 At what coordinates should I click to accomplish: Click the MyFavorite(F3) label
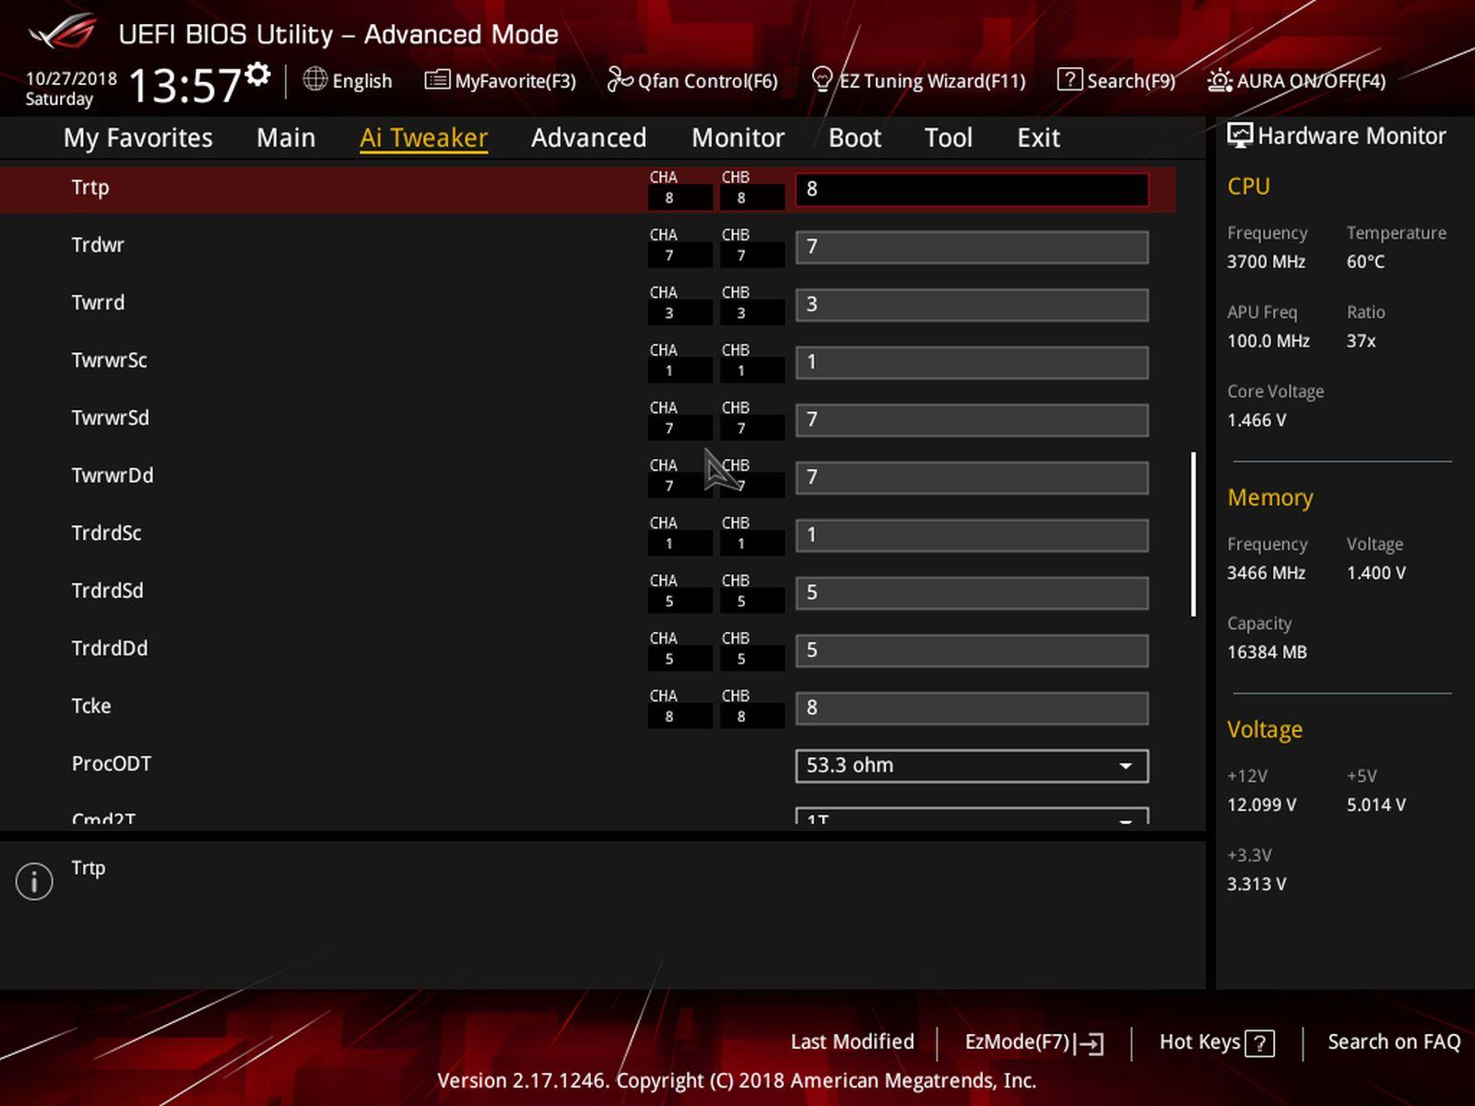pos(515,81)
